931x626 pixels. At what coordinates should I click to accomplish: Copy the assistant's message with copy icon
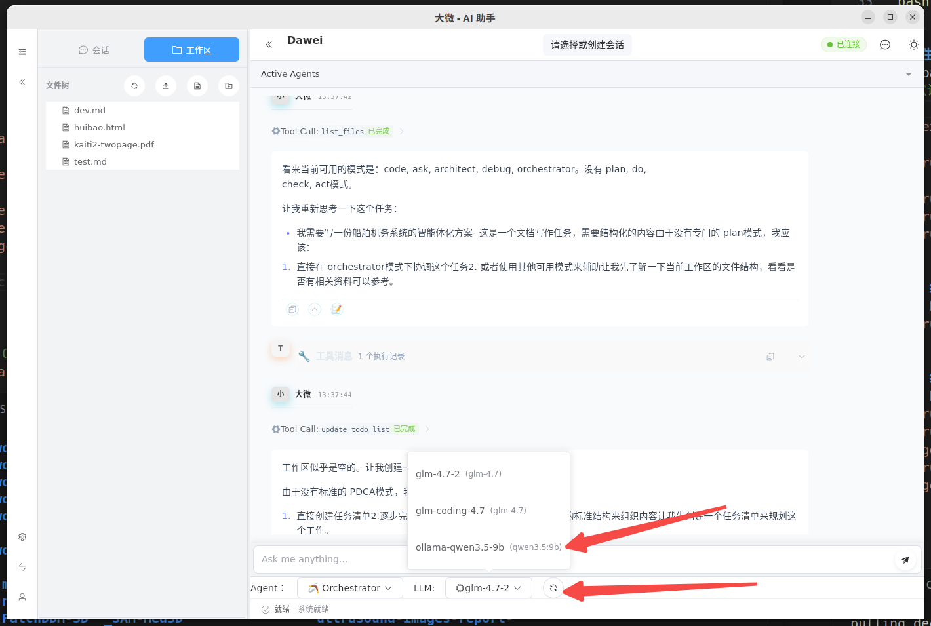pyautogui.click(x=292, y=309)
